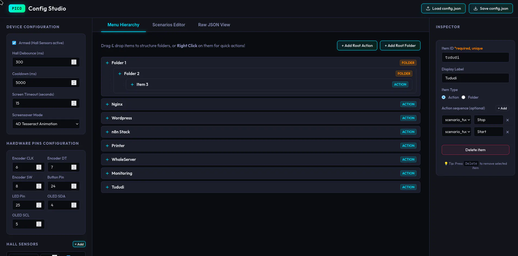Click Delete item button
Image resolution: width=518 pixels, height=256 pixels.
tap(475, 150)
